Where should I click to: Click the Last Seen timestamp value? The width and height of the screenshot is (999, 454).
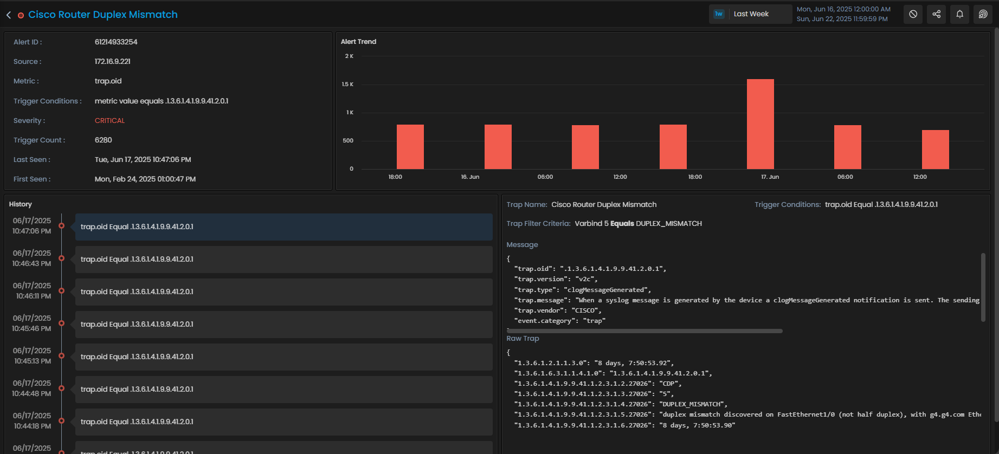coord(143,159)
